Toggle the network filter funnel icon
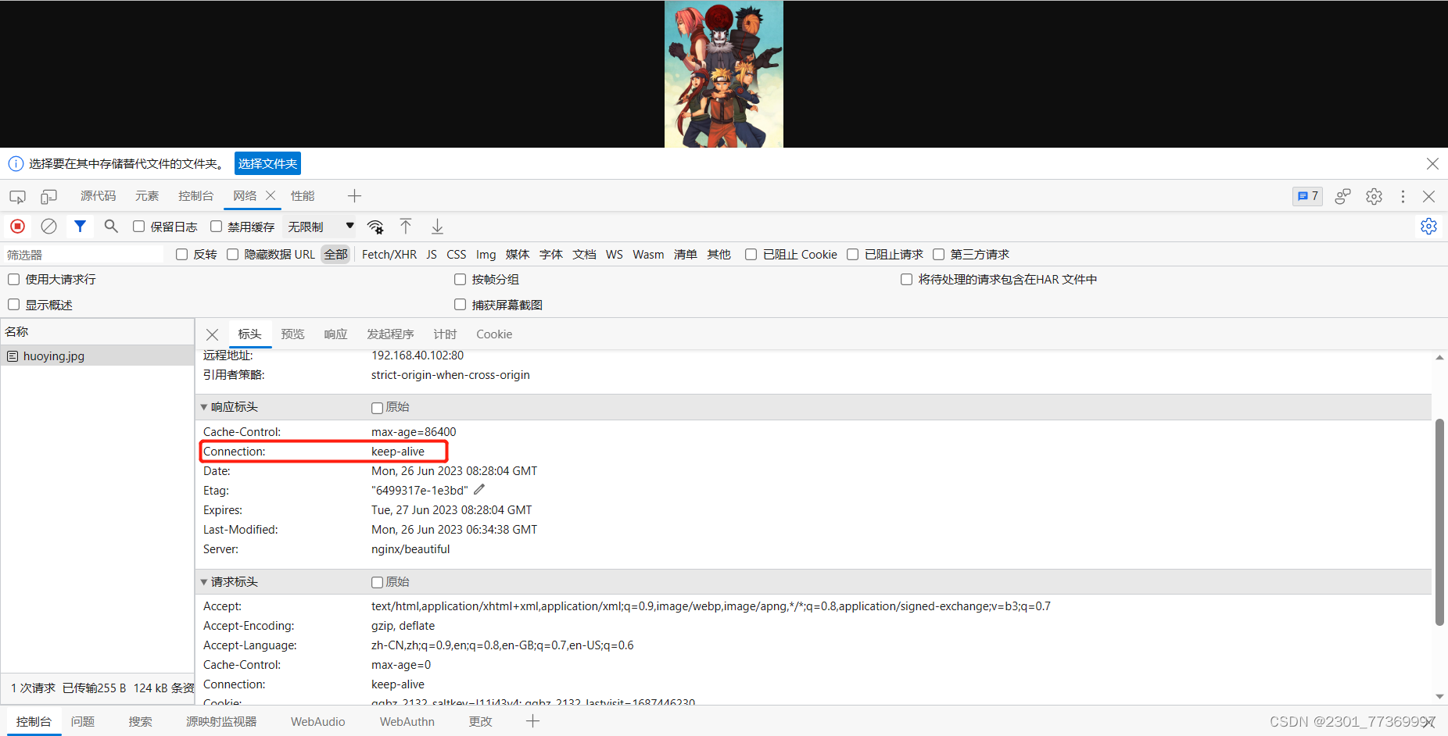 [x=80, y=227]
